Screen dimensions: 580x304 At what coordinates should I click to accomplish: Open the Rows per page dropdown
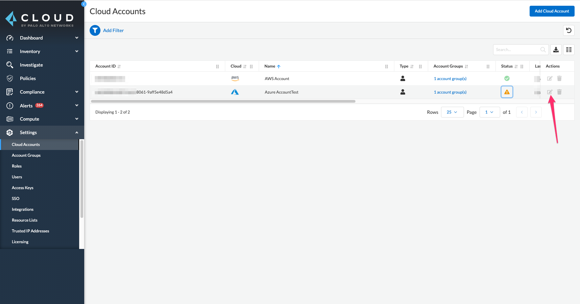tap(452, 112)
